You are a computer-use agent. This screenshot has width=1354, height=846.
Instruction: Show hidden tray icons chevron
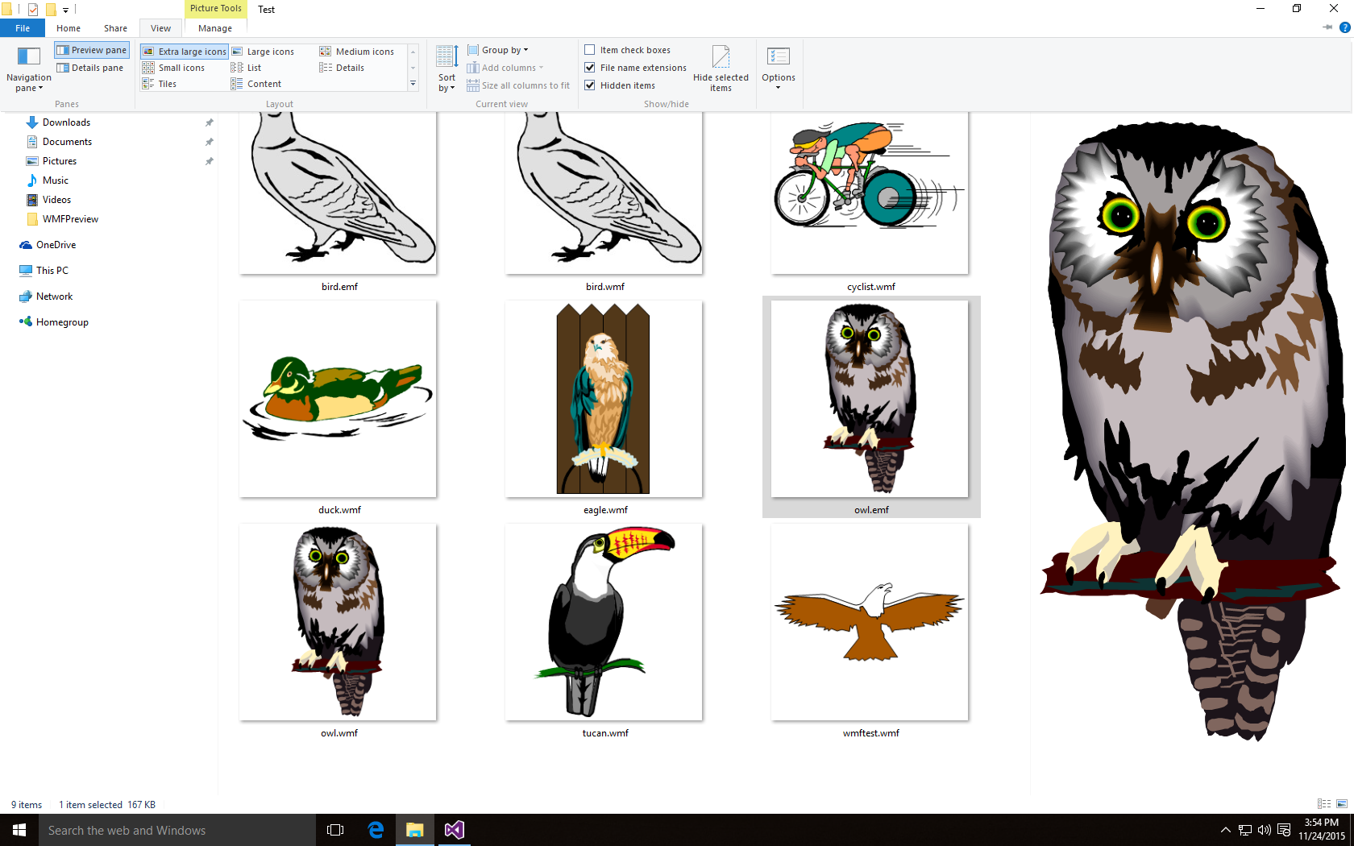[1225, 830]
